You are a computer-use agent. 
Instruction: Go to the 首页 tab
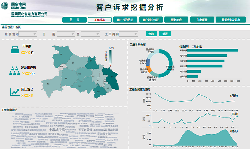[74, 20]
